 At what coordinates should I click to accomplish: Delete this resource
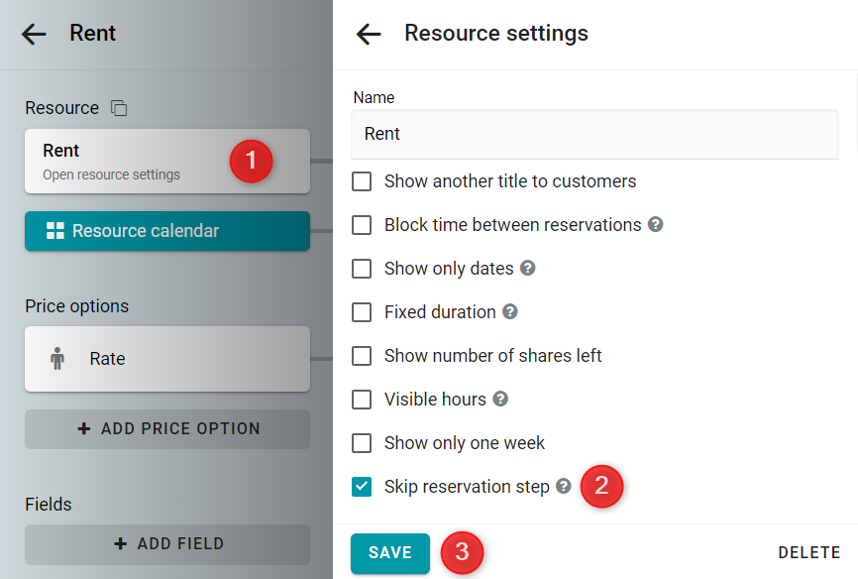809,552
